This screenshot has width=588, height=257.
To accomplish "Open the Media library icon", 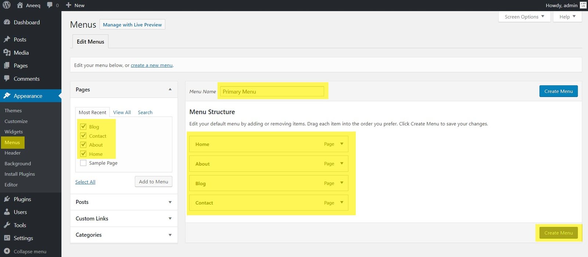I will (7, 52).
